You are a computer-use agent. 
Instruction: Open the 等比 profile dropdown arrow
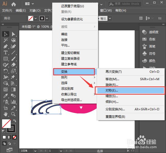point(110,19)
